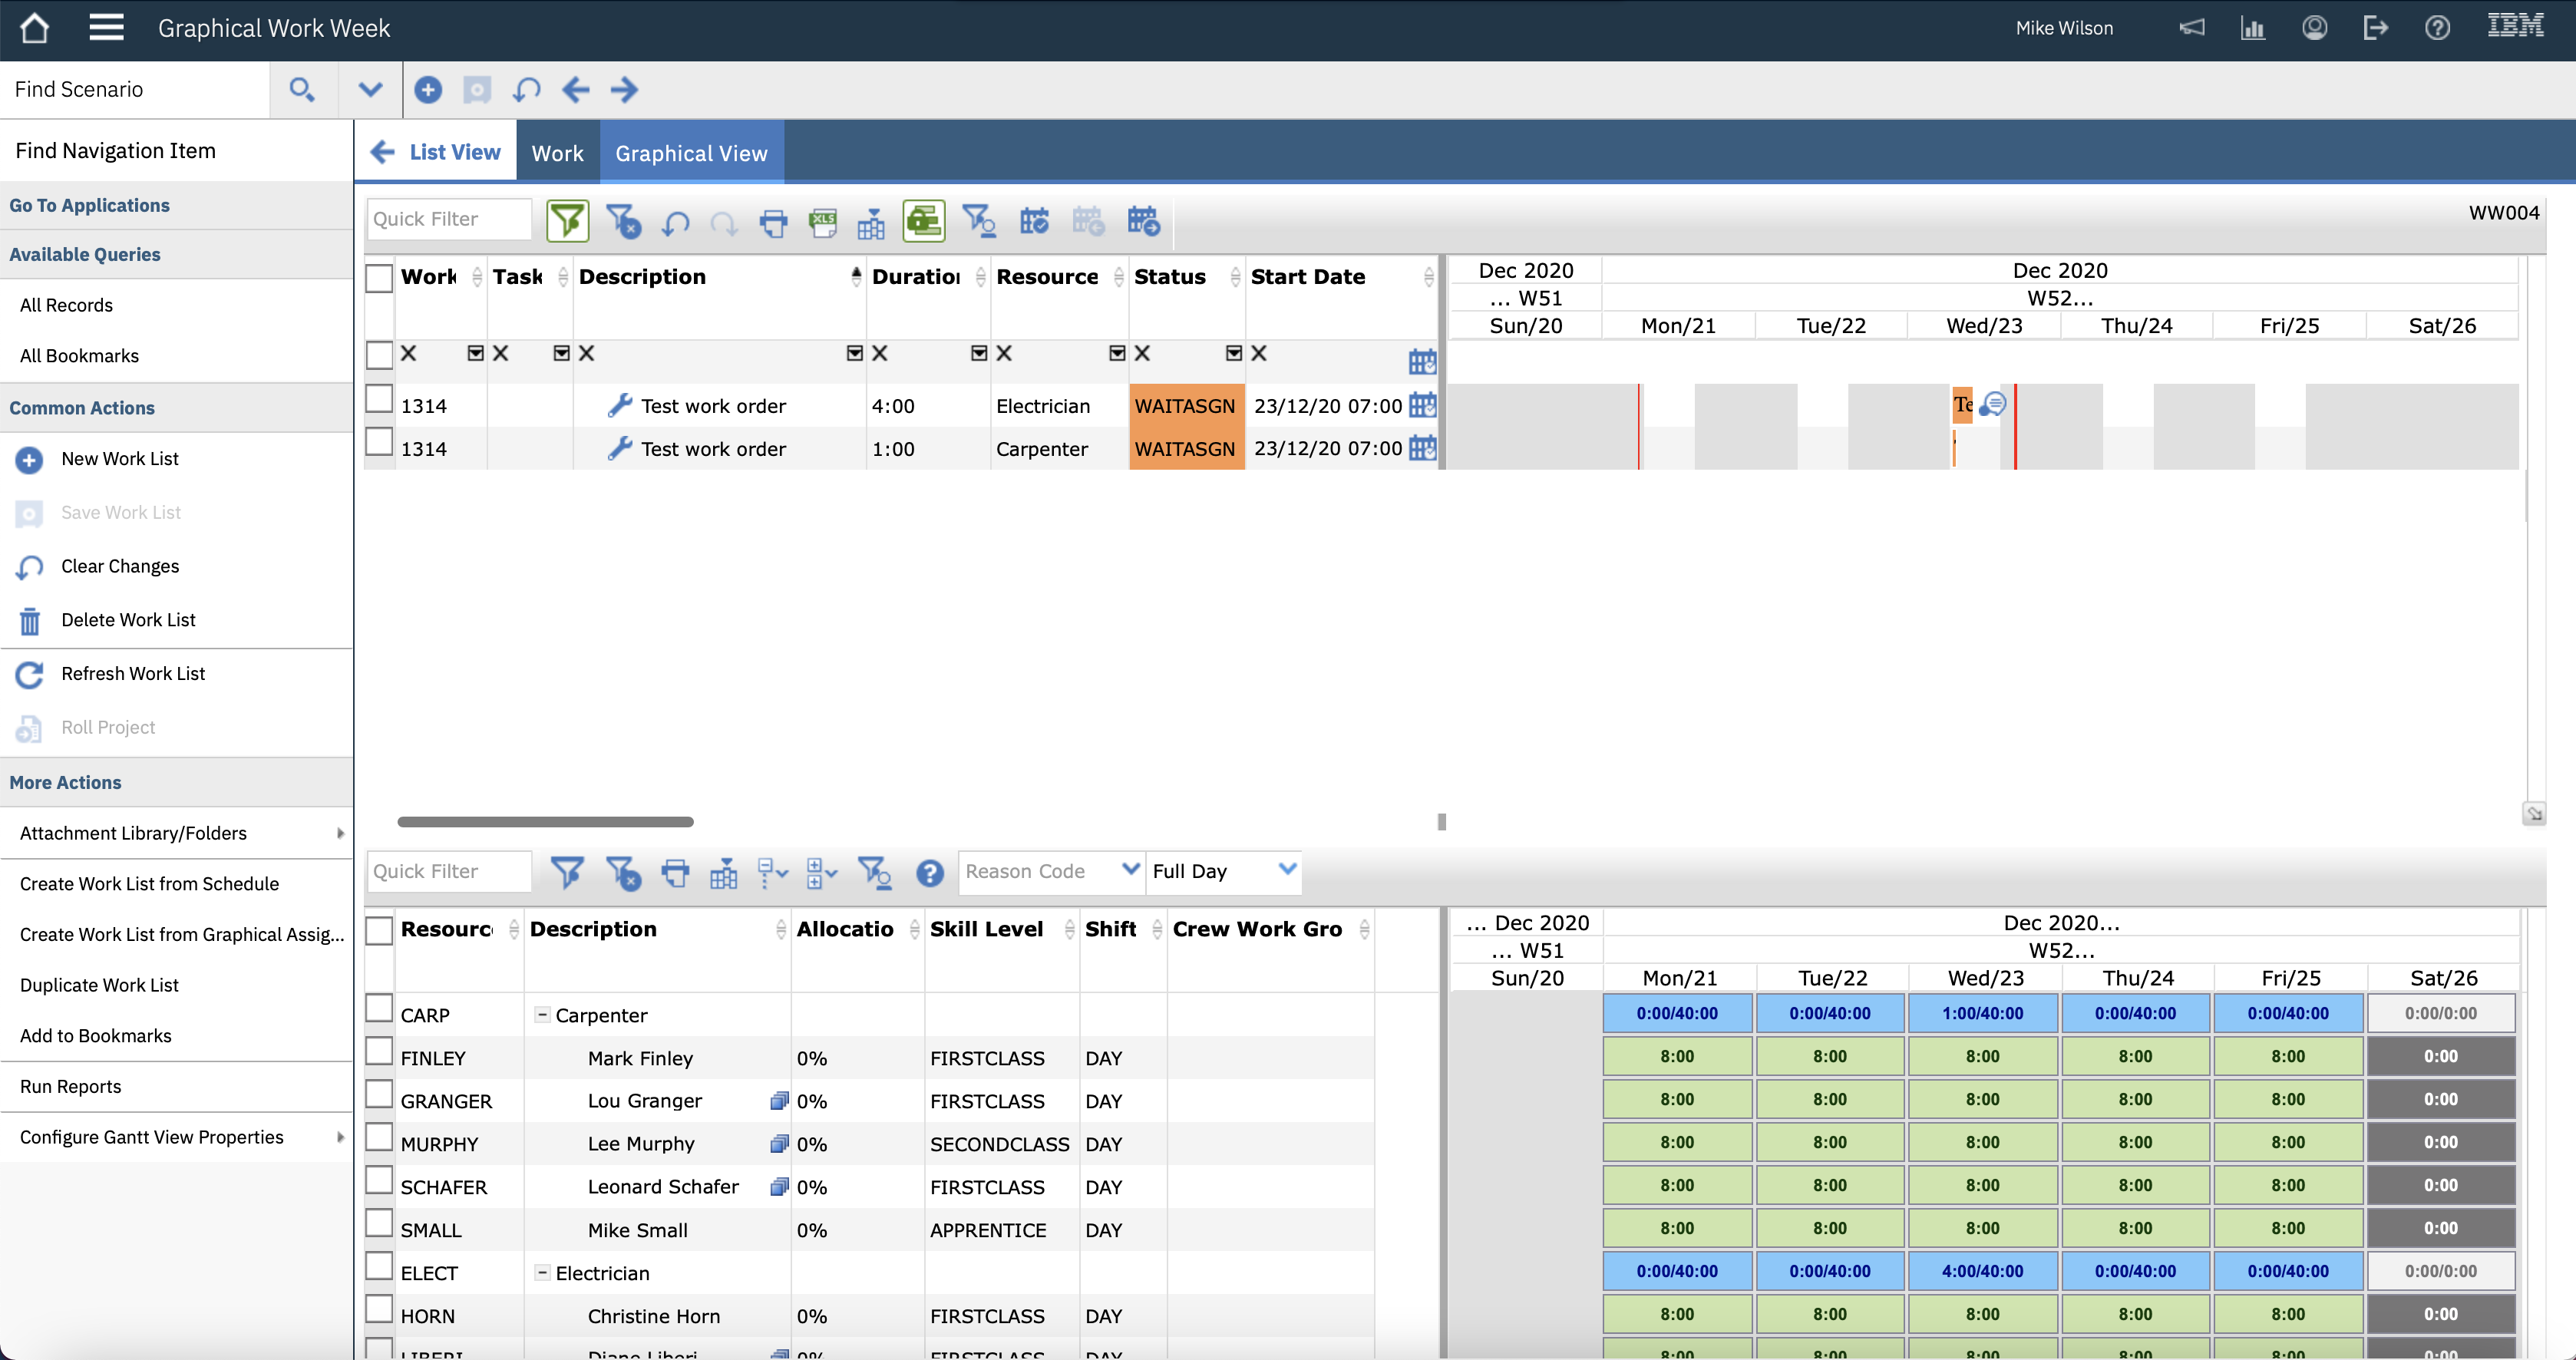The height and width of the screenshot is (1360, 2576).
Task: Select all resources with header checkbox
Action: (x=379, y=930)
